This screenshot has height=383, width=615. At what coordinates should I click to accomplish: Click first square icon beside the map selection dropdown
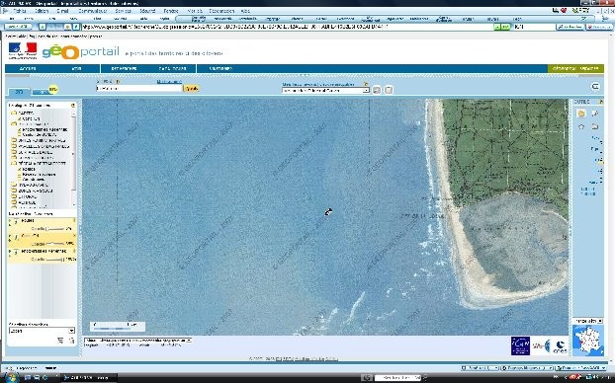[377, 90]
